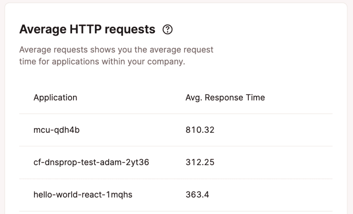Sort by the Application column header
This screenshot has width=353, height=214.
click(55, 98)
